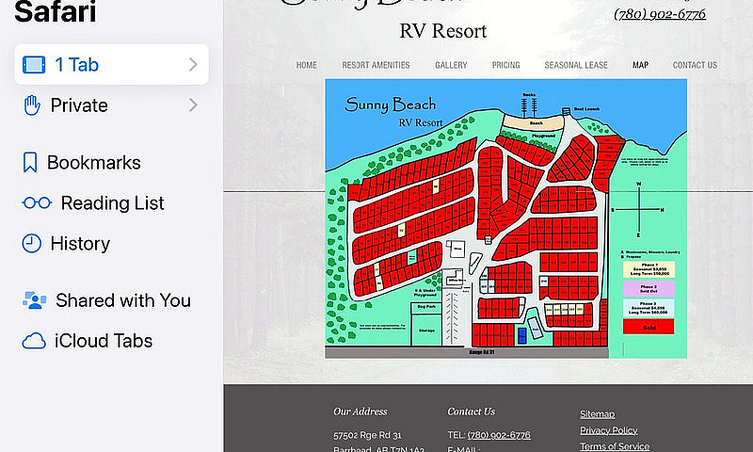Click the Contact Us footer heading
This screenshot has width=753, height=452.
pyautogui.click(x=472, y=412)
